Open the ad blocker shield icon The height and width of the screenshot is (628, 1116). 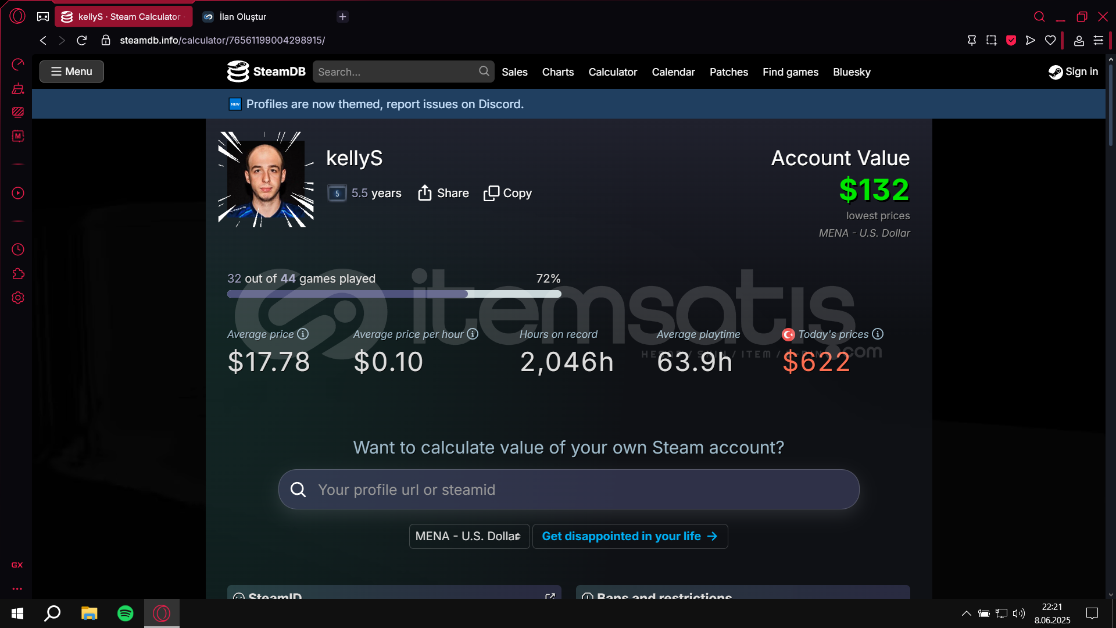pos(1011,40)
